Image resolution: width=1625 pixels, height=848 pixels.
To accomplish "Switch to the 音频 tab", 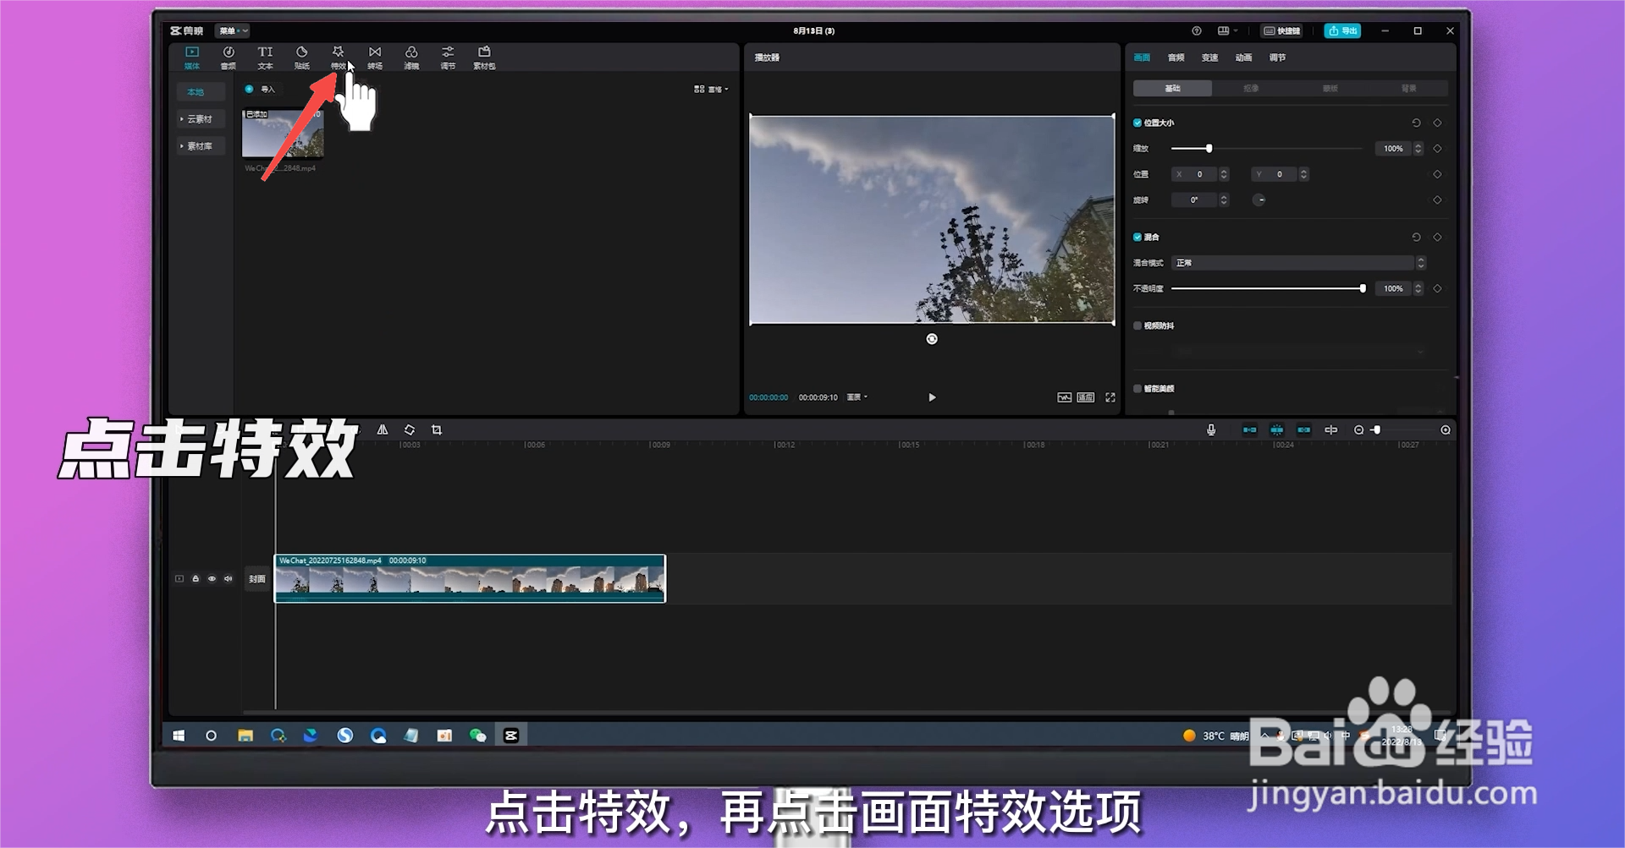I will [x=1174, y=57].
